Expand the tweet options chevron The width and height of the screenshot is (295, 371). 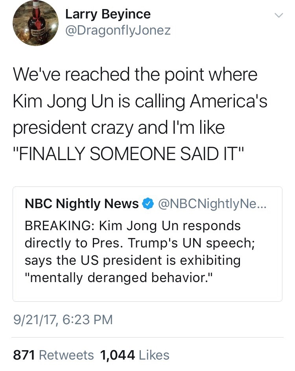pos(278,15)
